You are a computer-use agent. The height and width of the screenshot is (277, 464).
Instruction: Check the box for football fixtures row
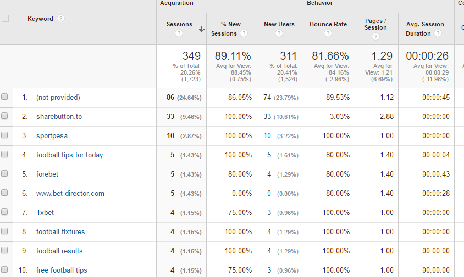(4, 231)
